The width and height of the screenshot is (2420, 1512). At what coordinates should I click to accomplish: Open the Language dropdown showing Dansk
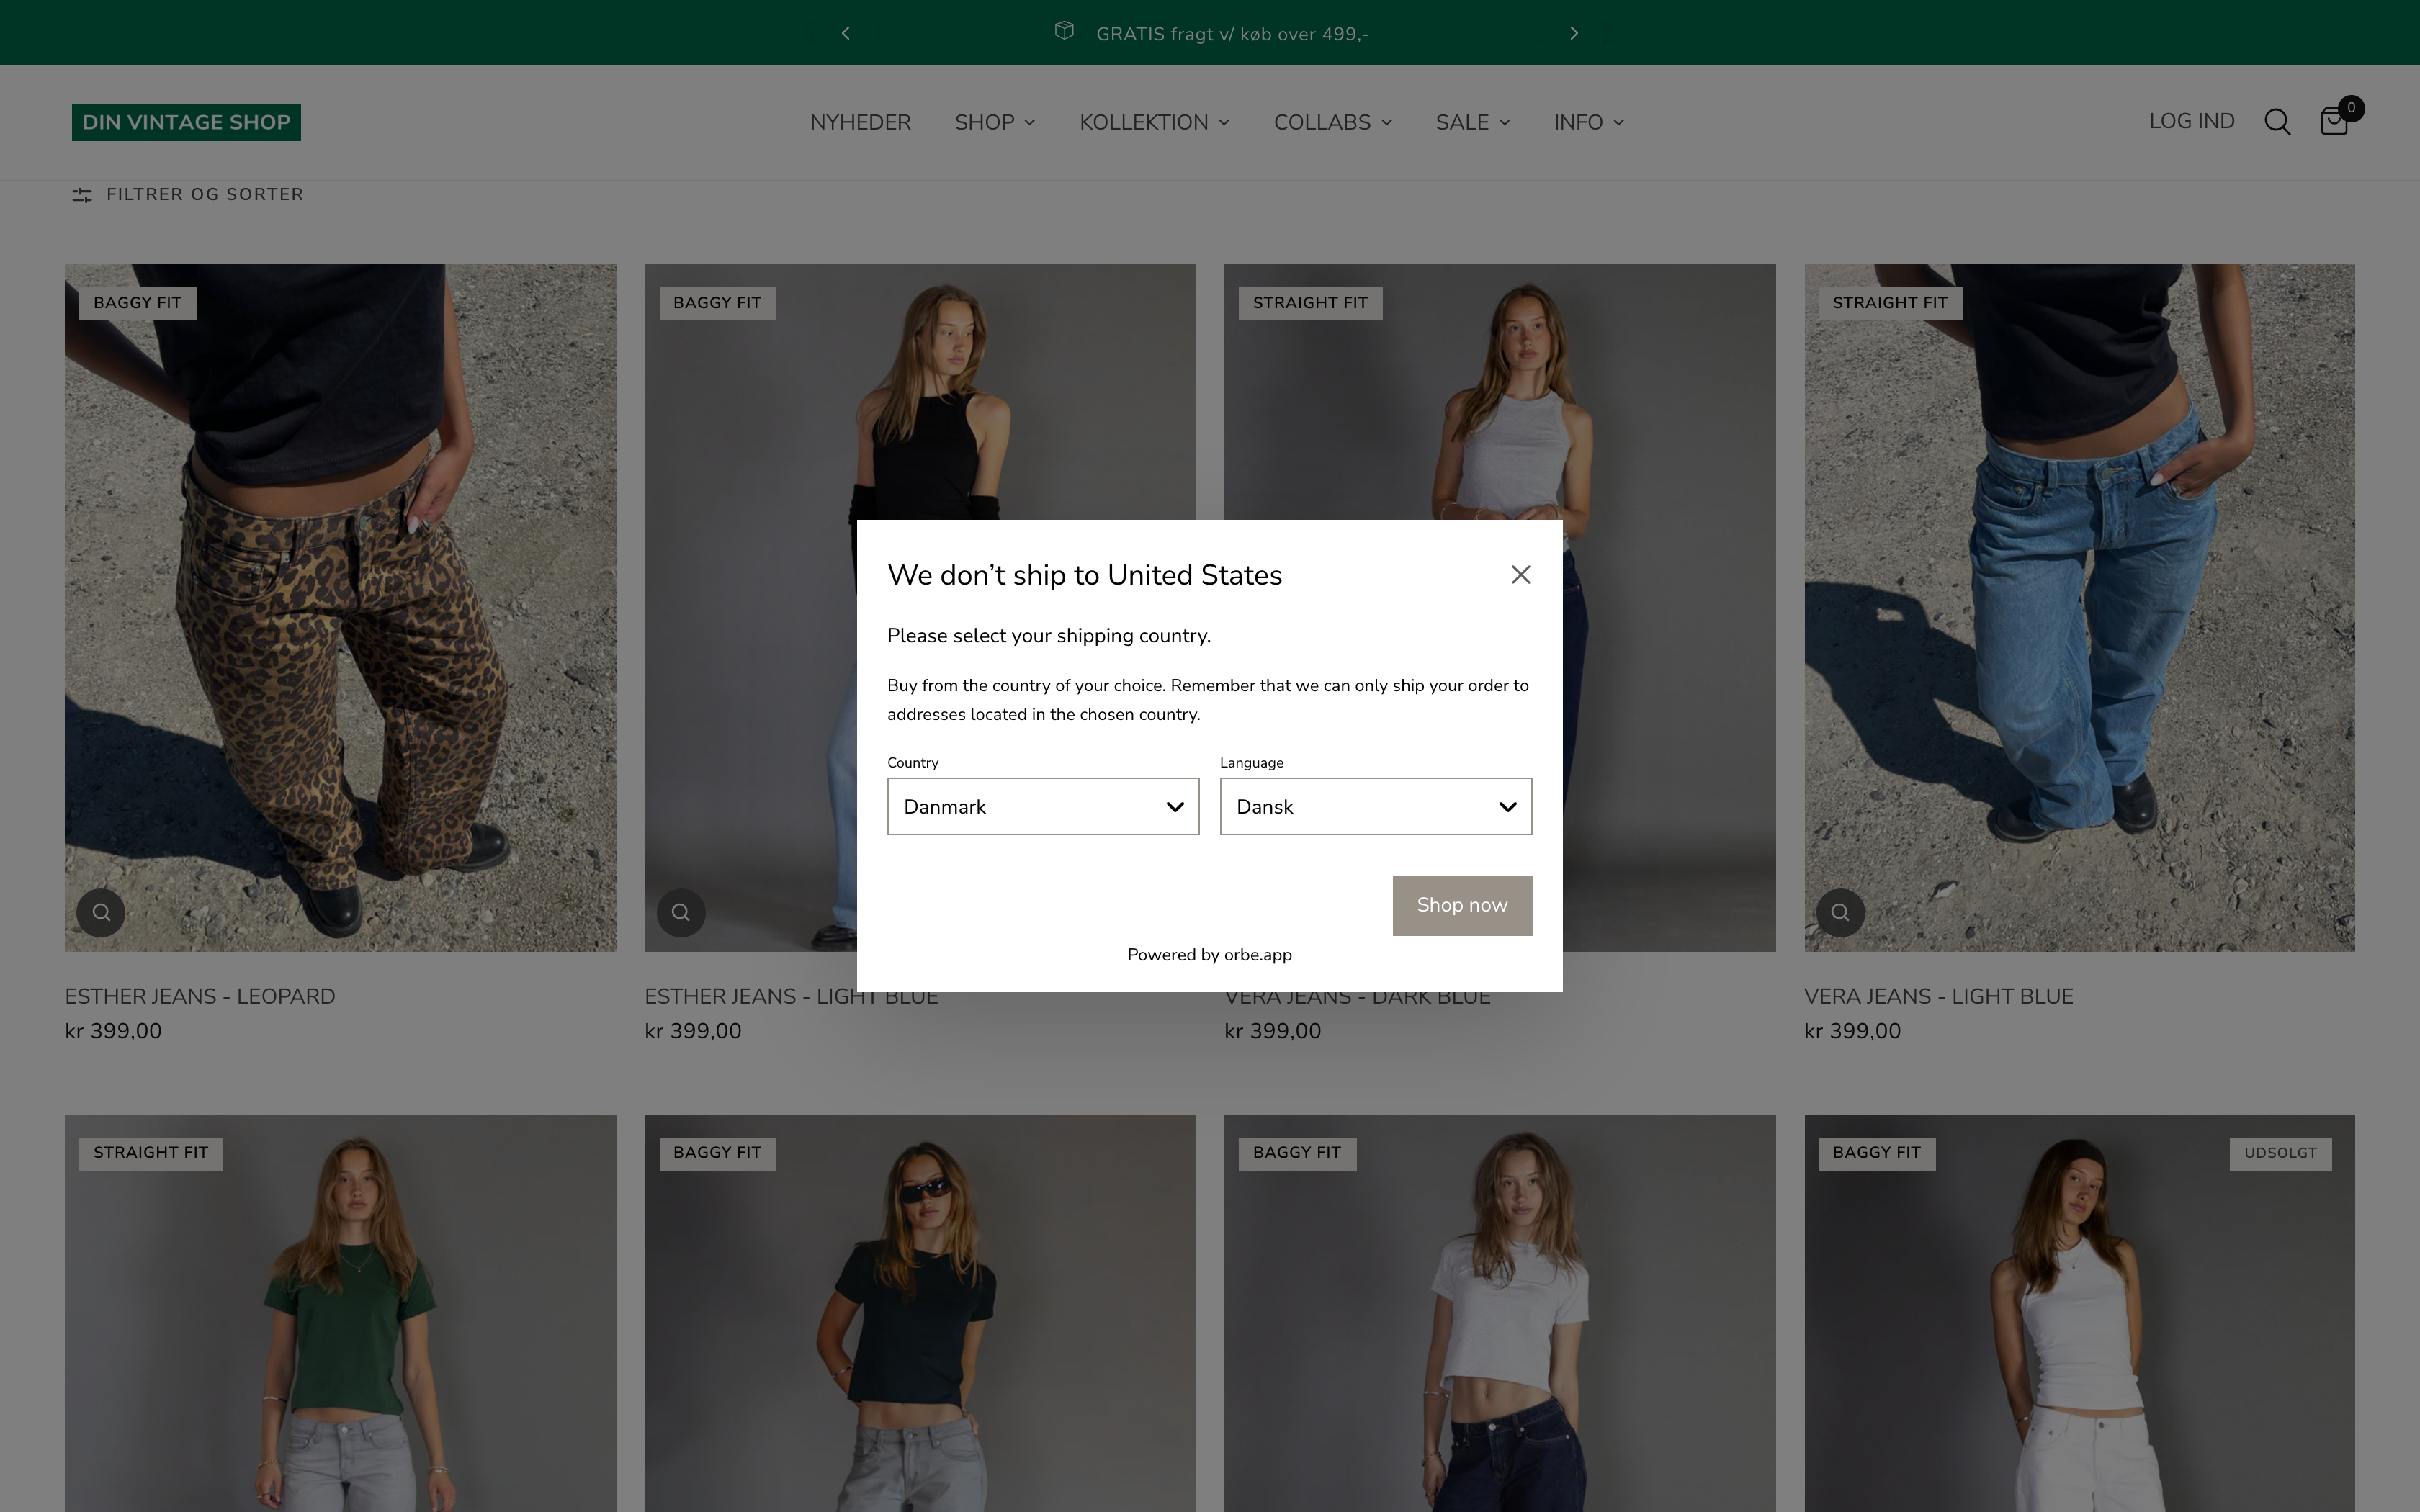[x=1375, y=806]
